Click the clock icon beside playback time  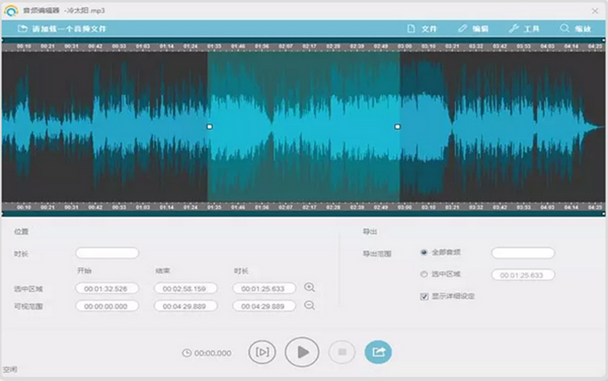click(x=186, y=353)
